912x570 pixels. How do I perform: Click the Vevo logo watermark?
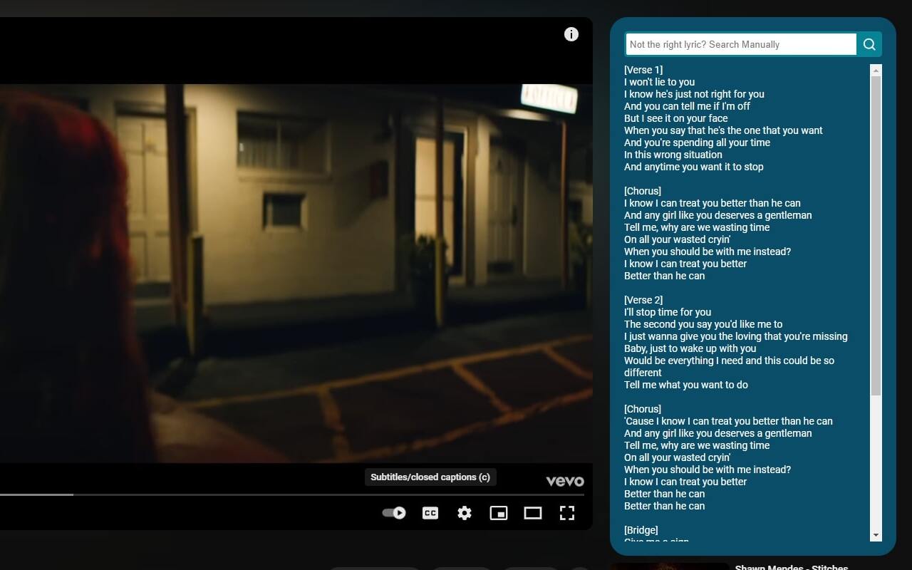tap(565, 481)
